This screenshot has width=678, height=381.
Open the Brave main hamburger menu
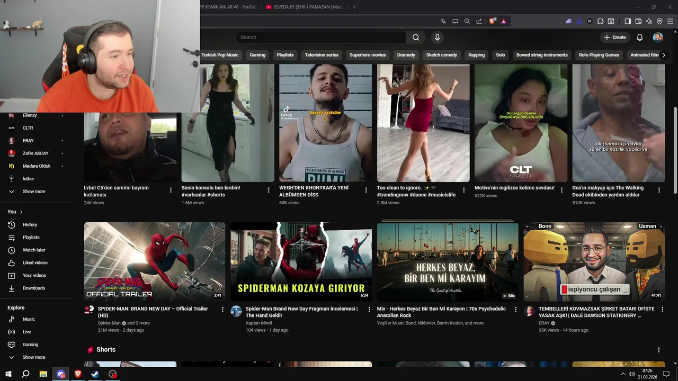pyautogui.click(x=670, y=21)
